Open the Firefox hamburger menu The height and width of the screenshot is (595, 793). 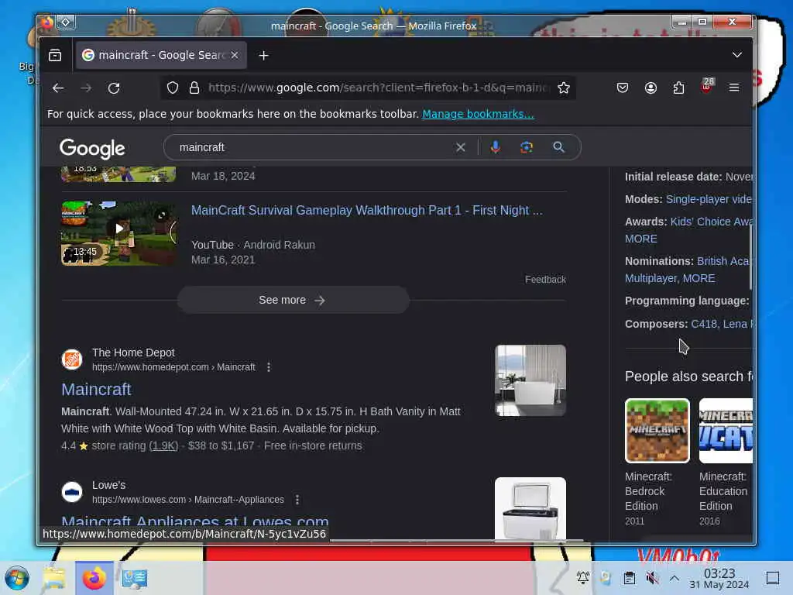tap(734, 88)
